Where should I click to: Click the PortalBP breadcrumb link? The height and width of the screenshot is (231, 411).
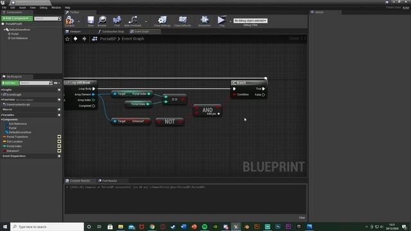pos(108,38)
